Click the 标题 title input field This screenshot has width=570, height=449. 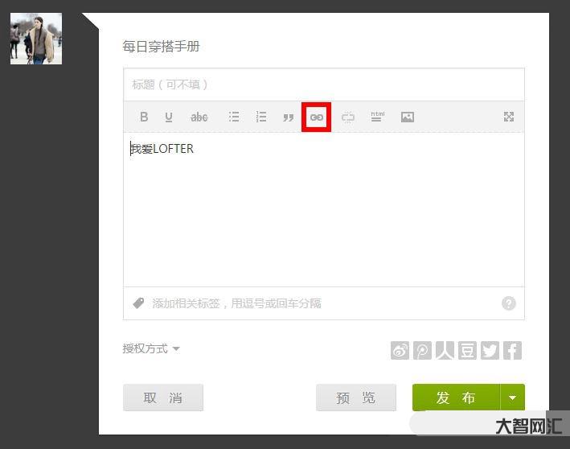(323, 84)
